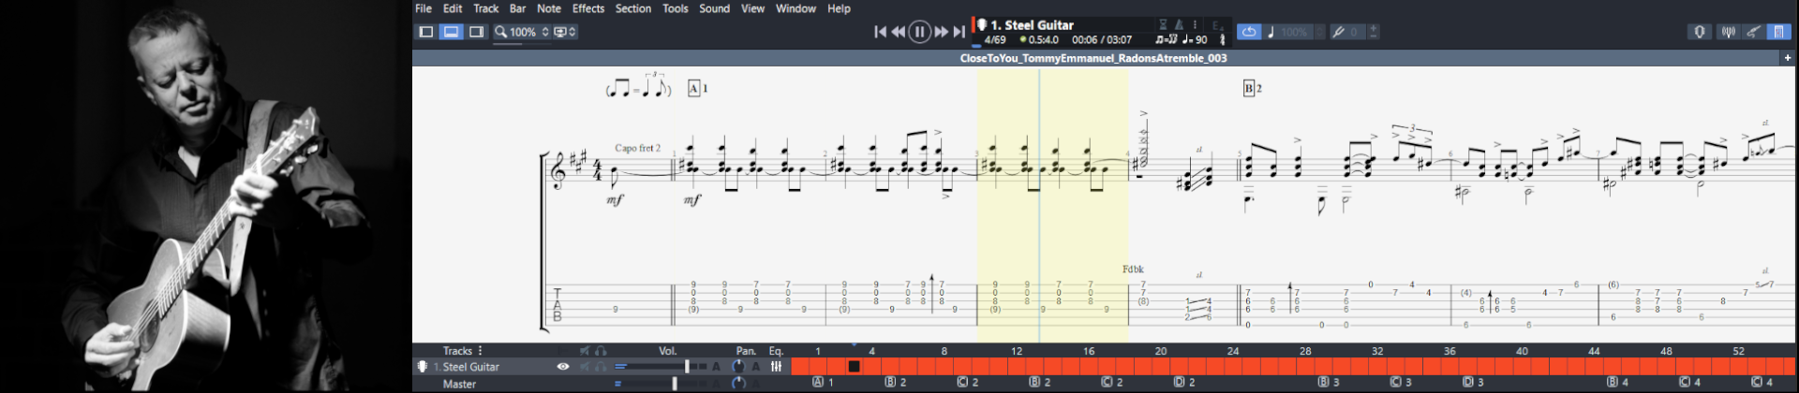Rewind to previous bar

tap(899, 32)
